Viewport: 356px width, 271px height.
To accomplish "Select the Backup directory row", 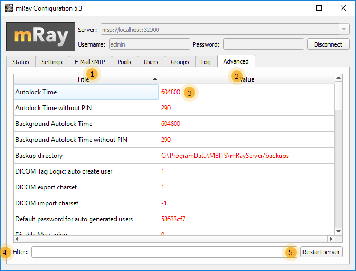I will point(86,155).
